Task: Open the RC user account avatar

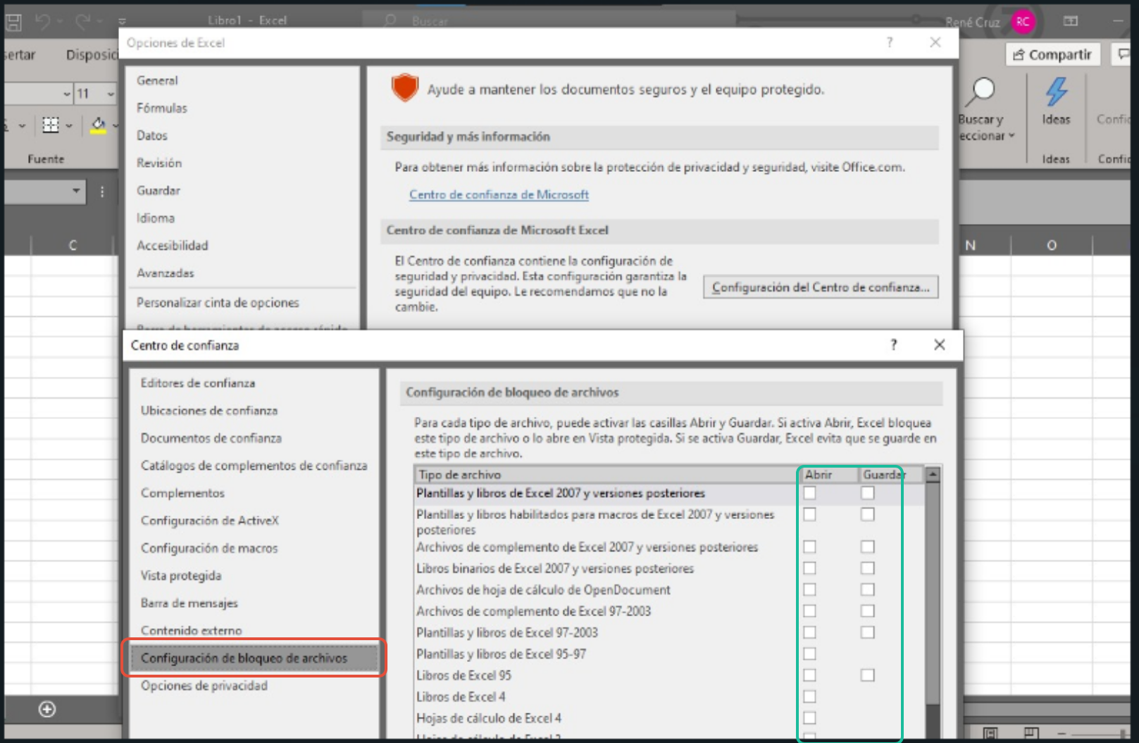Action: pos(1023,22)
